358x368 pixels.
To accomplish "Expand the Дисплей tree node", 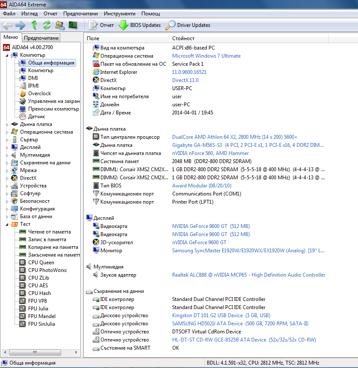I will [x=7, y=148].
